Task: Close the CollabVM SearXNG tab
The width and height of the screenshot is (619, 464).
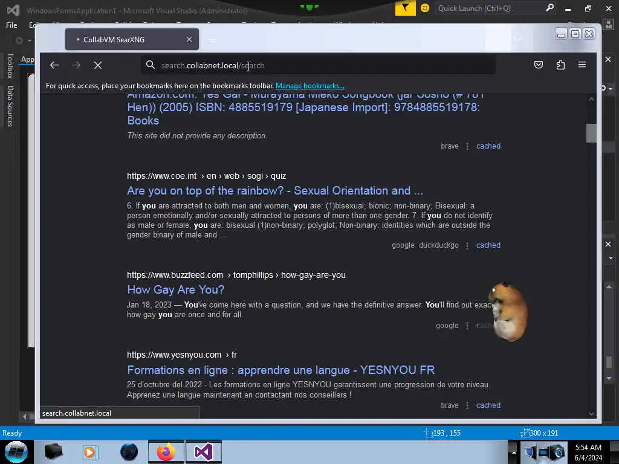Action: (189, 39)
